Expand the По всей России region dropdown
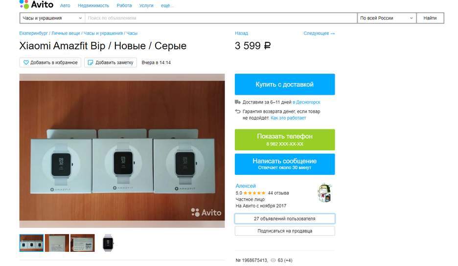 tap(387, 18)
